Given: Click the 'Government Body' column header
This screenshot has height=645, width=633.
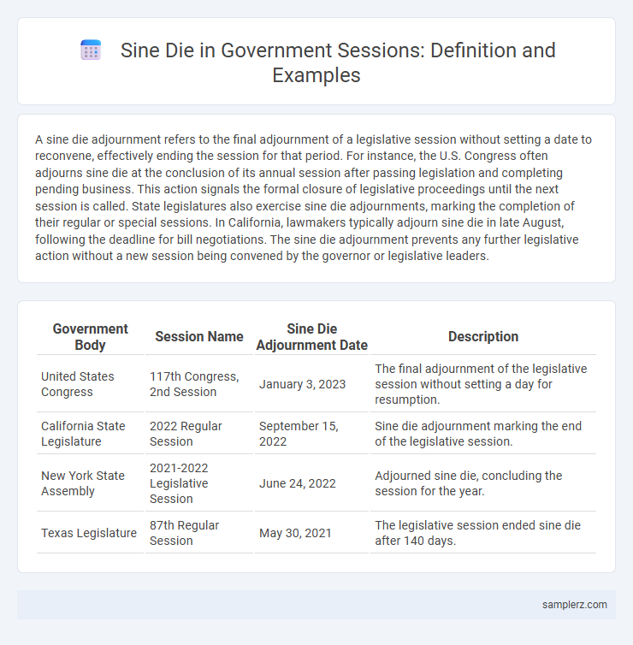Looking at the screenshot, I should point(90,337).
